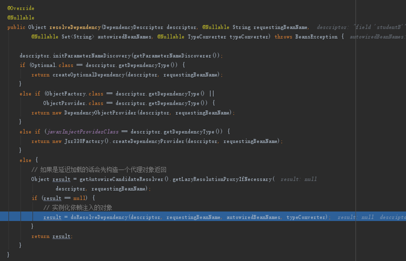Click the result: null hint after getLazyResolutionProxyIfNecessary
406x261 pixels.
point(298,179)
